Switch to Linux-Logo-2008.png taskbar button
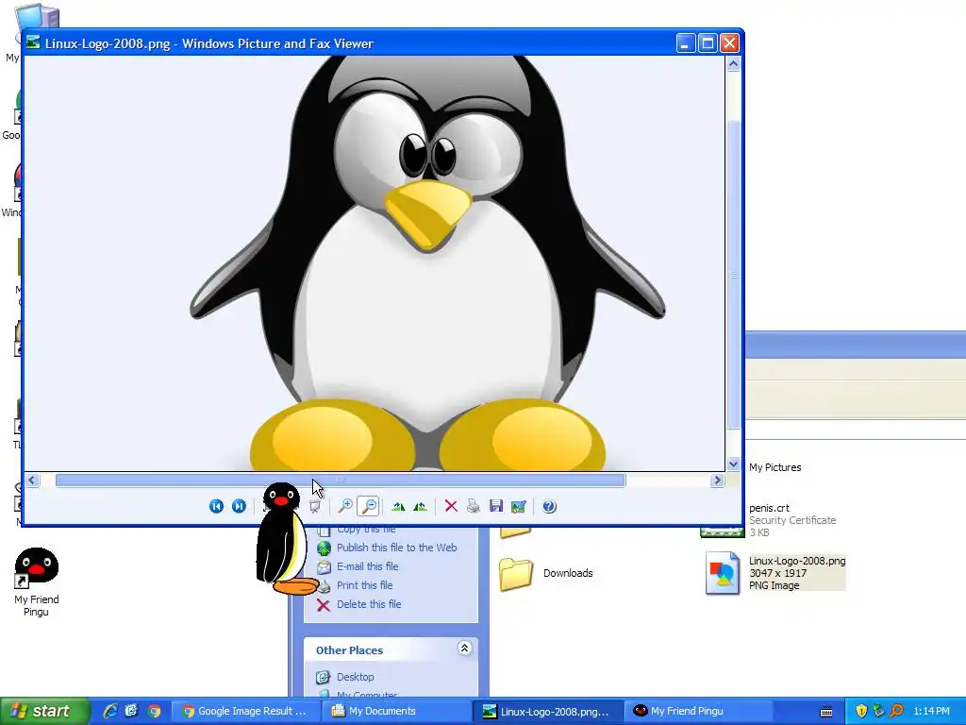The width and height of the screenshot is (966, 725). [x=548, y=711]
